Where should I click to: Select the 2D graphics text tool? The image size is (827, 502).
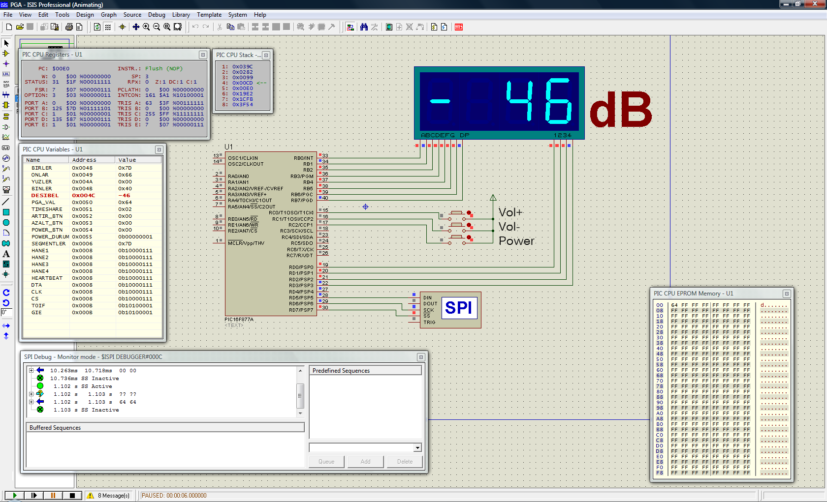pyautogui.click(x=6, y=254)
